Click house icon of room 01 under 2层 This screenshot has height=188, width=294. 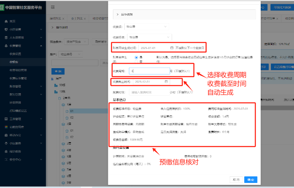click(x=67, y=131)
